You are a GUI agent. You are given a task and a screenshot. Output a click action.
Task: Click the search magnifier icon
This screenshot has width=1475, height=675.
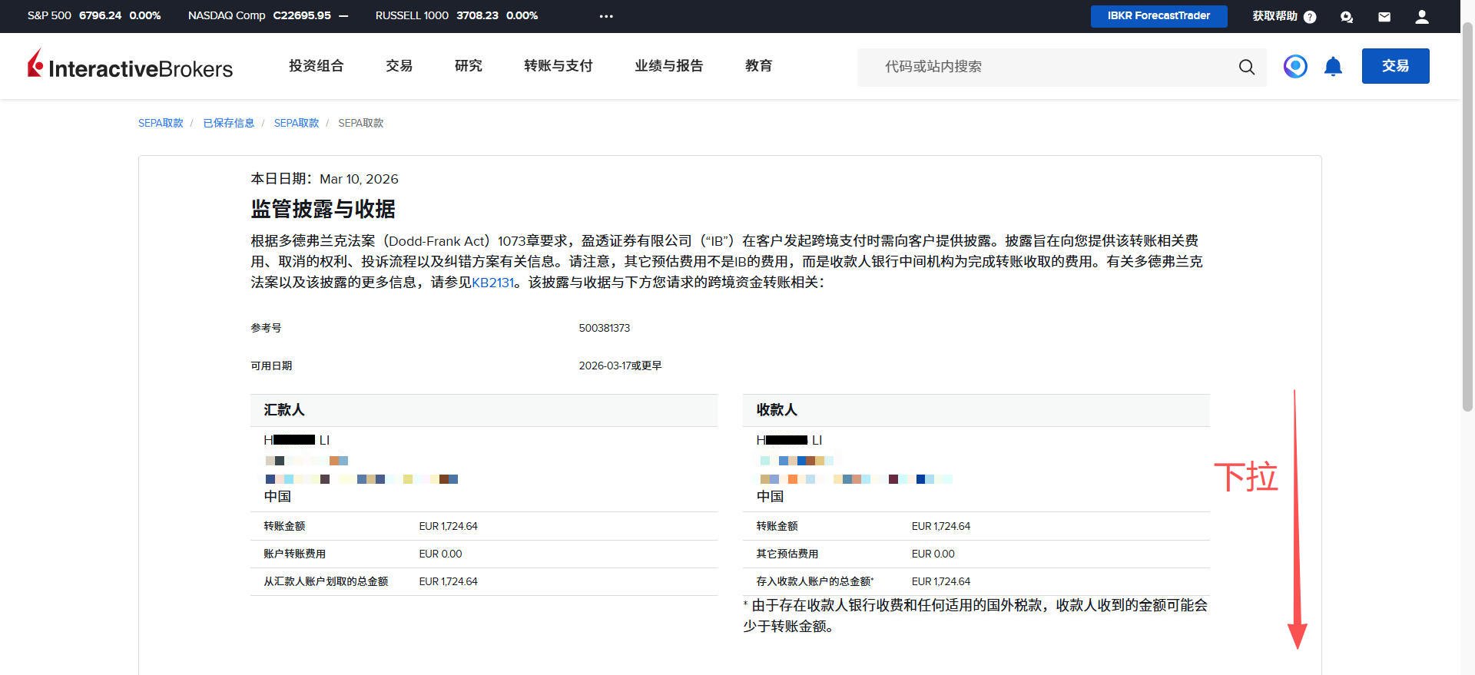(1246, 68)
